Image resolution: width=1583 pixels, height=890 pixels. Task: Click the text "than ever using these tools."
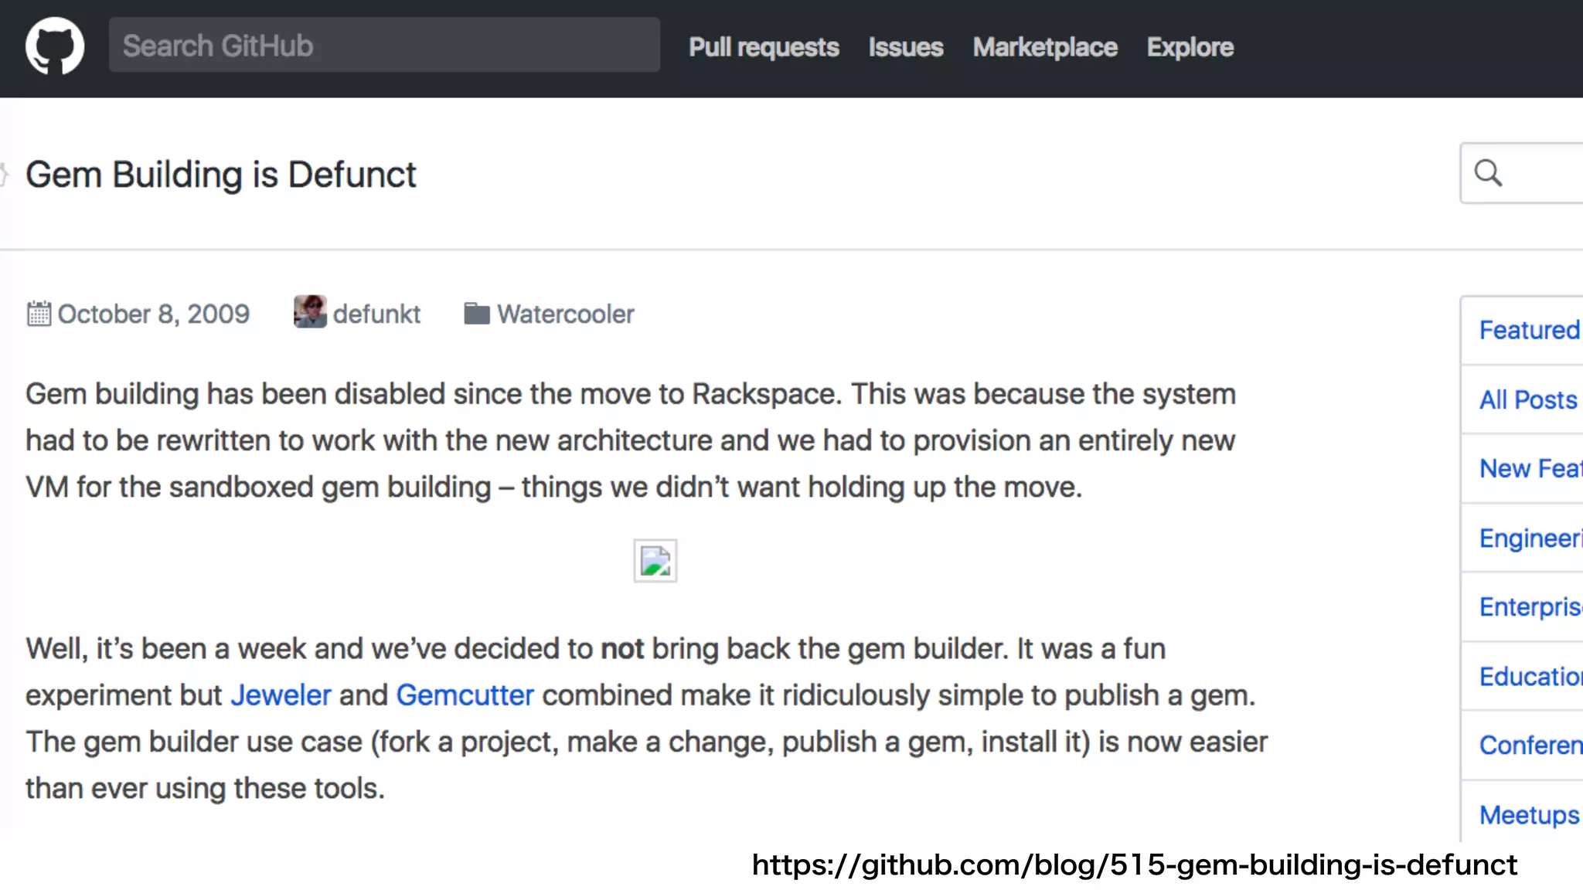click(205, 788)
